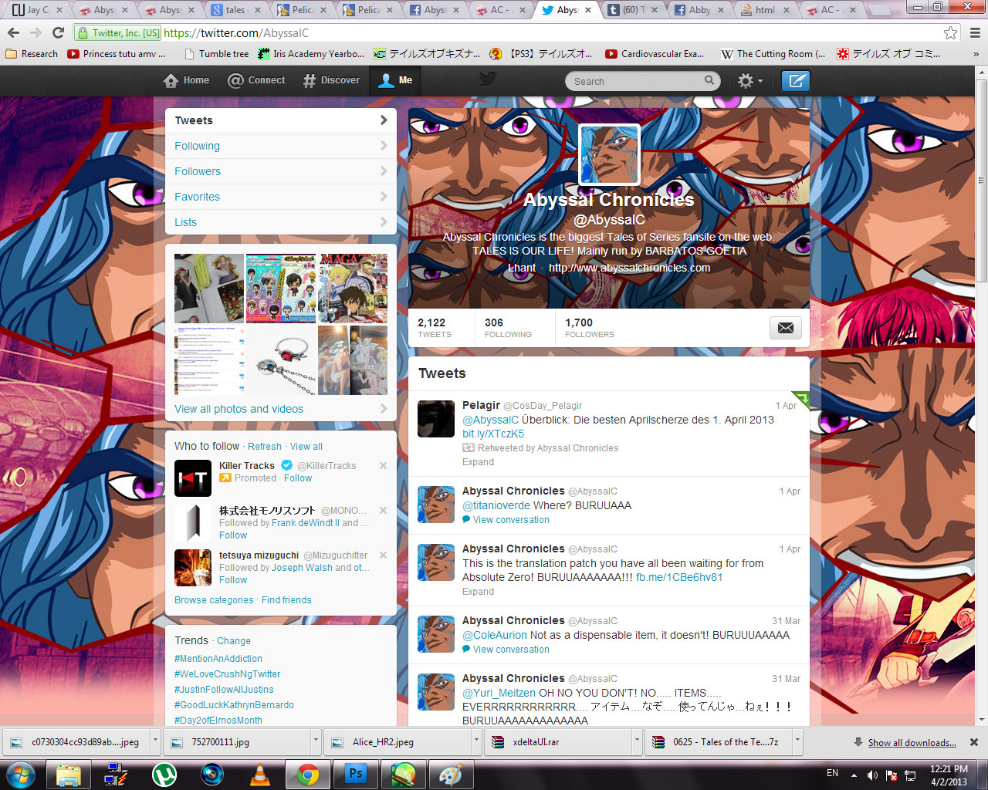Image resolution: width=988 pixels, height=790 pixels.
Task: Open VLC from the taskbar
Action: [260, 774]
